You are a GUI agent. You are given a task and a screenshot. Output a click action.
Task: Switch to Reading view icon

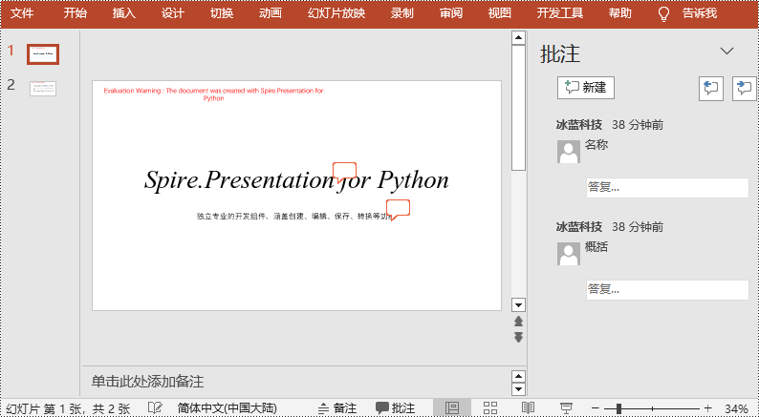[528, 407]
